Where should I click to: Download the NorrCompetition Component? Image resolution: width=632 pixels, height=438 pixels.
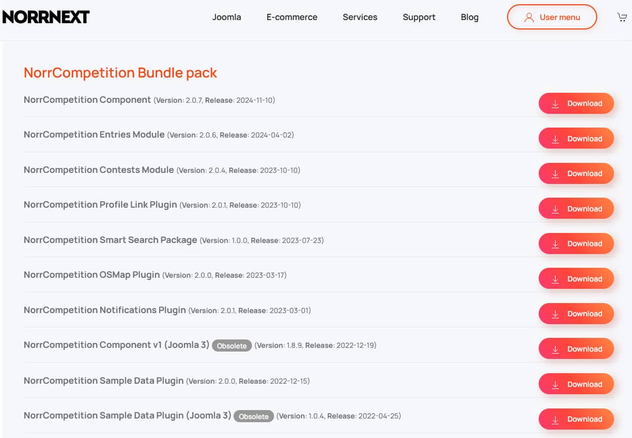576,103
